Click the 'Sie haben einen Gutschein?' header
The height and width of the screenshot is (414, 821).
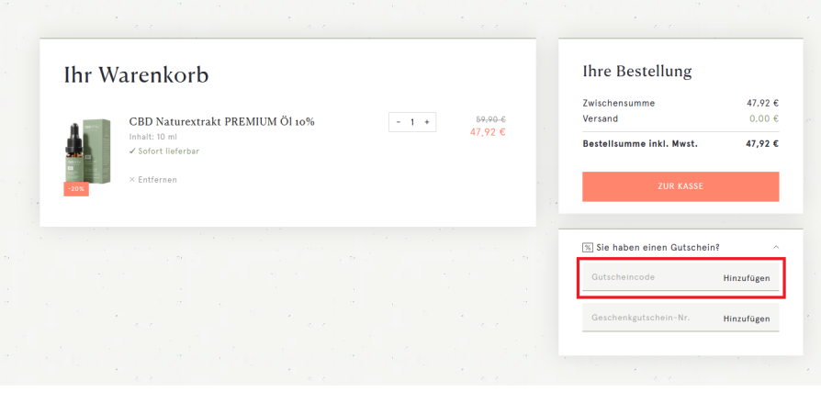(658, 248)
